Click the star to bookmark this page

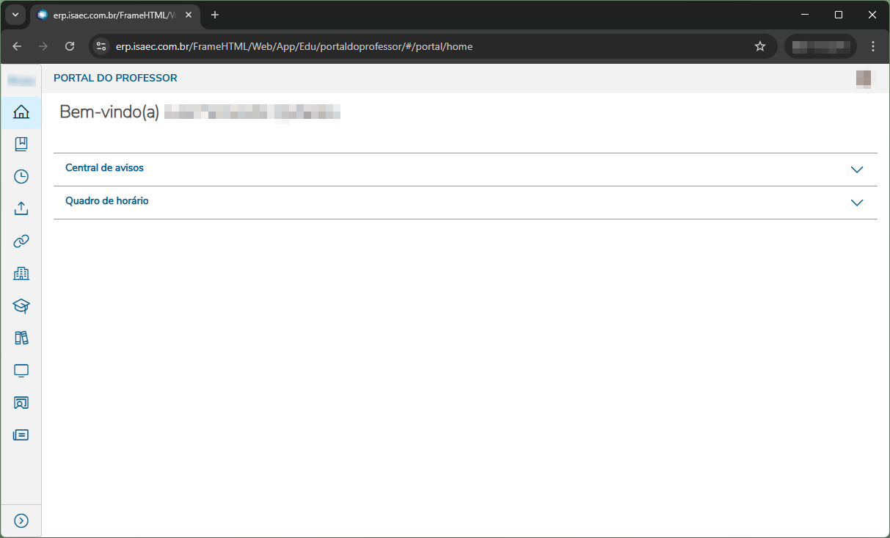click(759, 46)
